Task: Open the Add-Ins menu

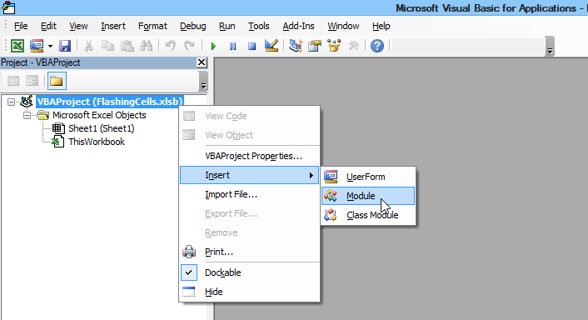Action: (x=298, y=27)
